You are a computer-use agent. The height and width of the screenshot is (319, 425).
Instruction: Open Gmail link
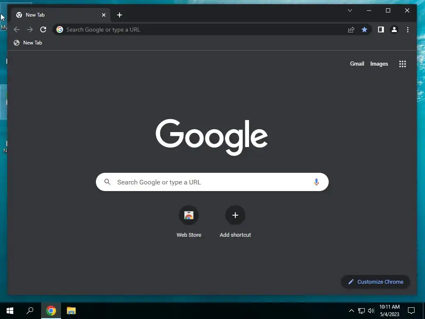tap(357, 64)
